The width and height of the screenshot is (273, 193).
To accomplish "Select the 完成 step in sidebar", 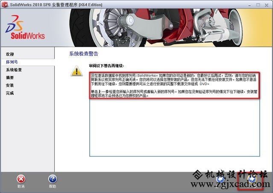I will point(10,93).
